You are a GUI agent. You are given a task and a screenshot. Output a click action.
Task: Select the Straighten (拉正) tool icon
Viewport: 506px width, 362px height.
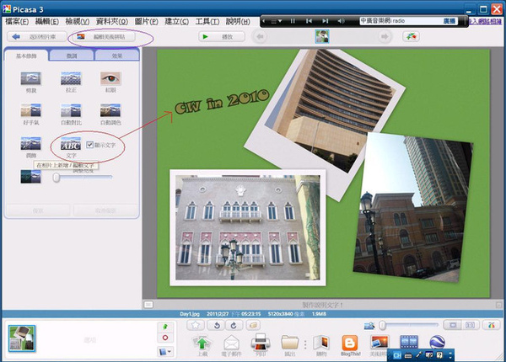(x=71, y=78)
